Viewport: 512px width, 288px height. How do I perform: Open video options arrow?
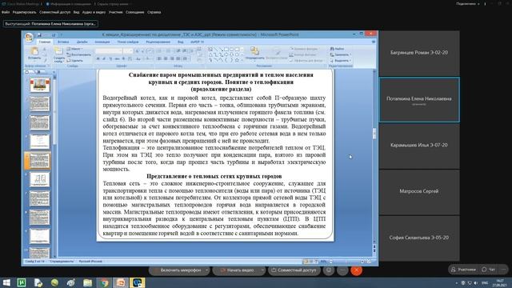[x=262, y=270]
